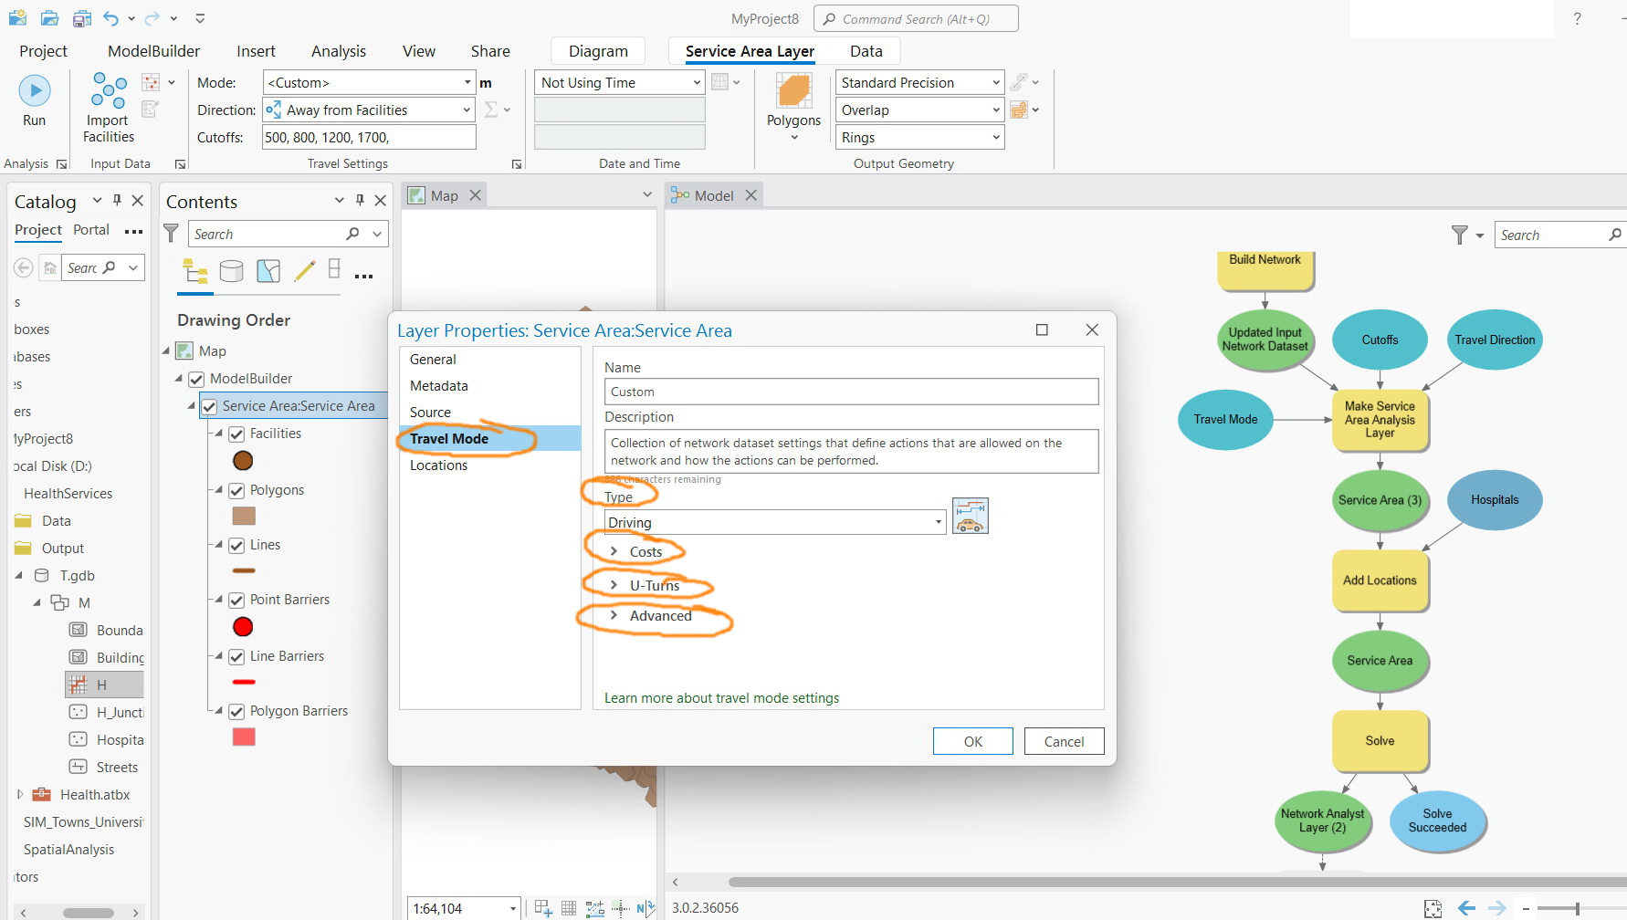Click the previous extent arrow in Model view
This screenshot has height=920, width=1627.
click(1467, 908)
